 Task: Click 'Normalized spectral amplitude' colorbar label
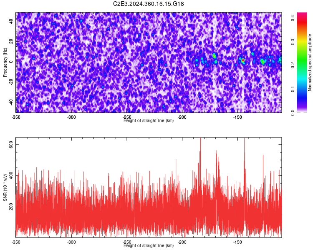point(310,62)
